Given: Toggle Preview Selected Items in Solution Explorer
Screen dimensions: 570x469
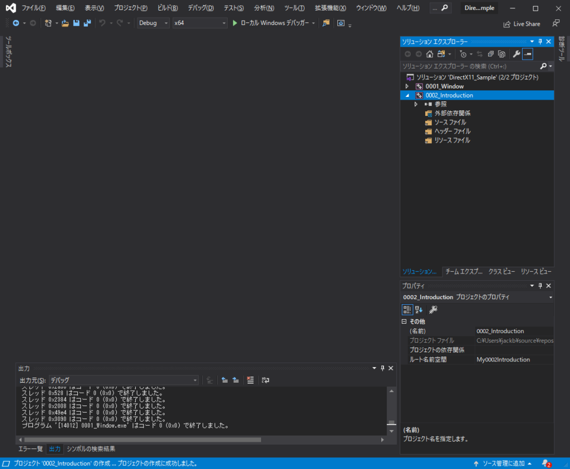Looking at the screenshot, I should tap(528, 53).
